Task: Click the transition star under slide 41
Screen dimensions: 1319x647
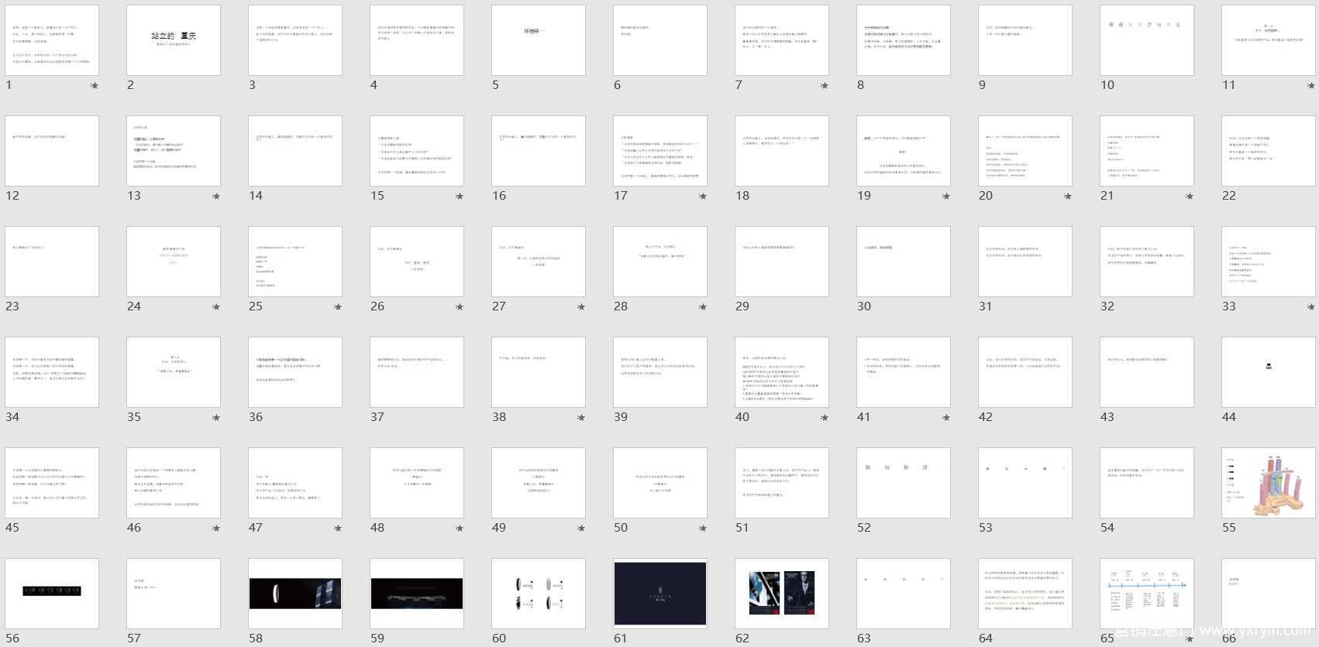Action: tap(946, 418)
